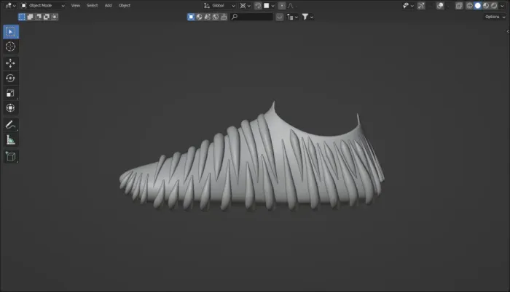
Task: Select the Select Box tool
Action: [11, 32]
